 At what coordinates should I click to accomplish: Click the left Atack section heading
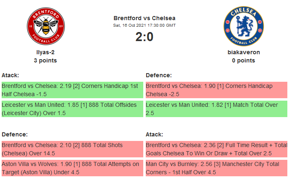[x=10, y=75]
